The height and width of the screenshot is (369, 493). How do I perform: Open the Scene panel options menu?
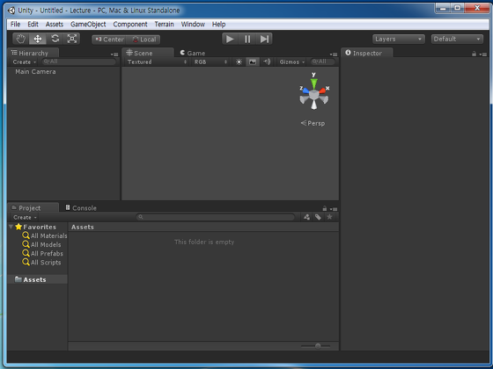pos(334,54)
